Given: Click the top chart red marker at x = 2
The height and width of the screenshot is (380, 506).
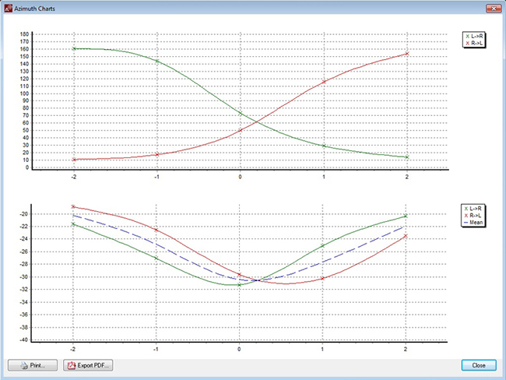Looking at the screenshot, I should point(406,54).
